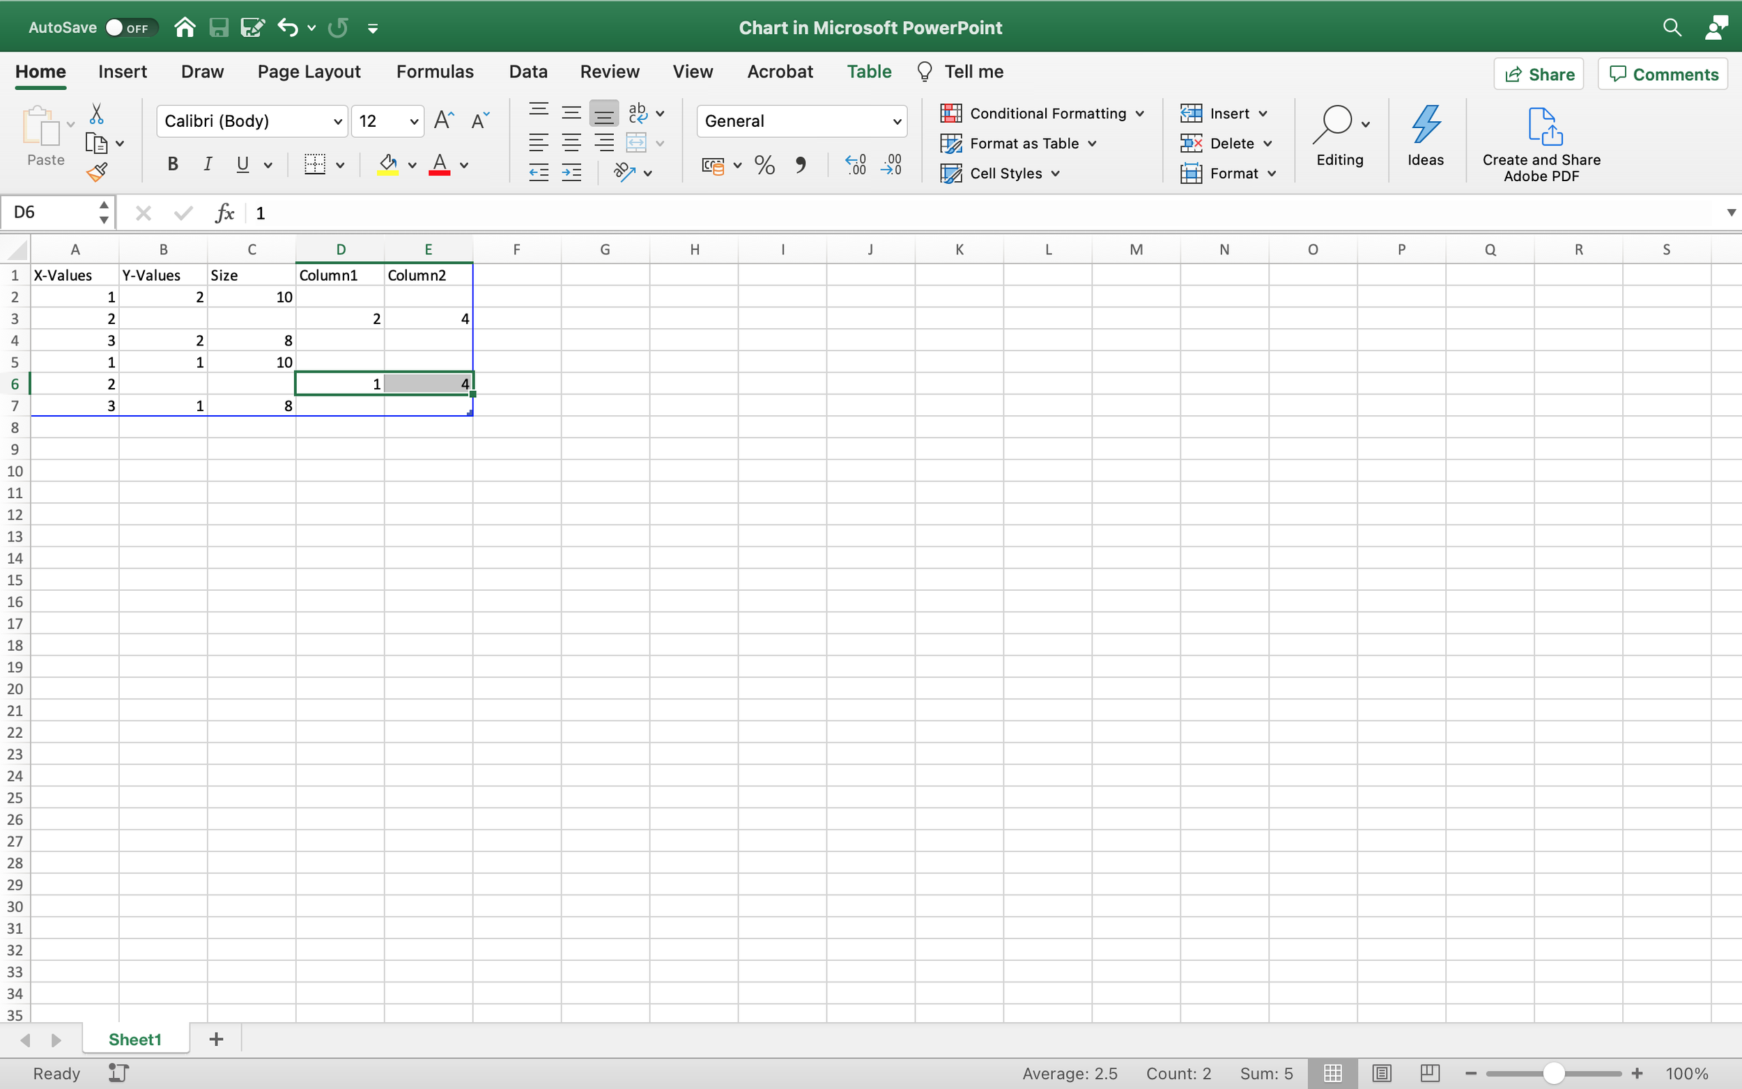Open the Comments button
1742x1089 pixels.
pos(1662,74)
